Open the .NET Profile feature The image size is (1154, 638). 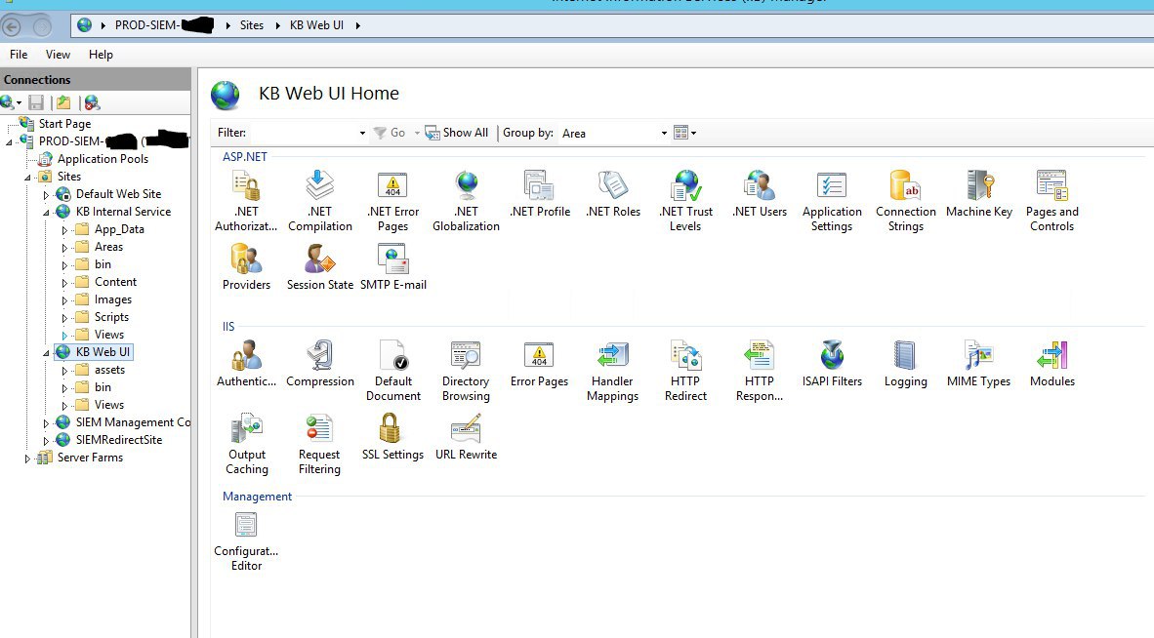(x=540, y=194)
